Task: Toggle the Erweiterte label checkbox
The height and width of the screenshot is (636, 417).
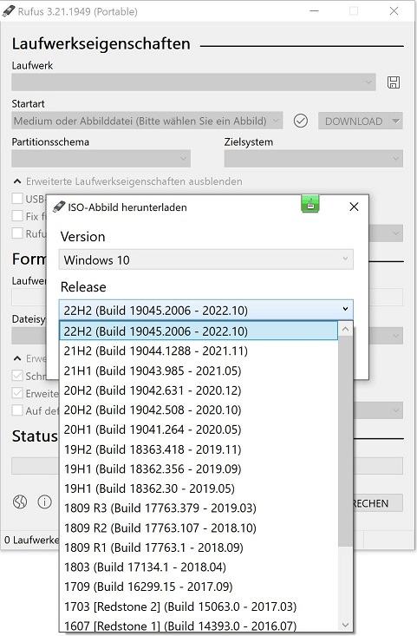Action: 17,393
